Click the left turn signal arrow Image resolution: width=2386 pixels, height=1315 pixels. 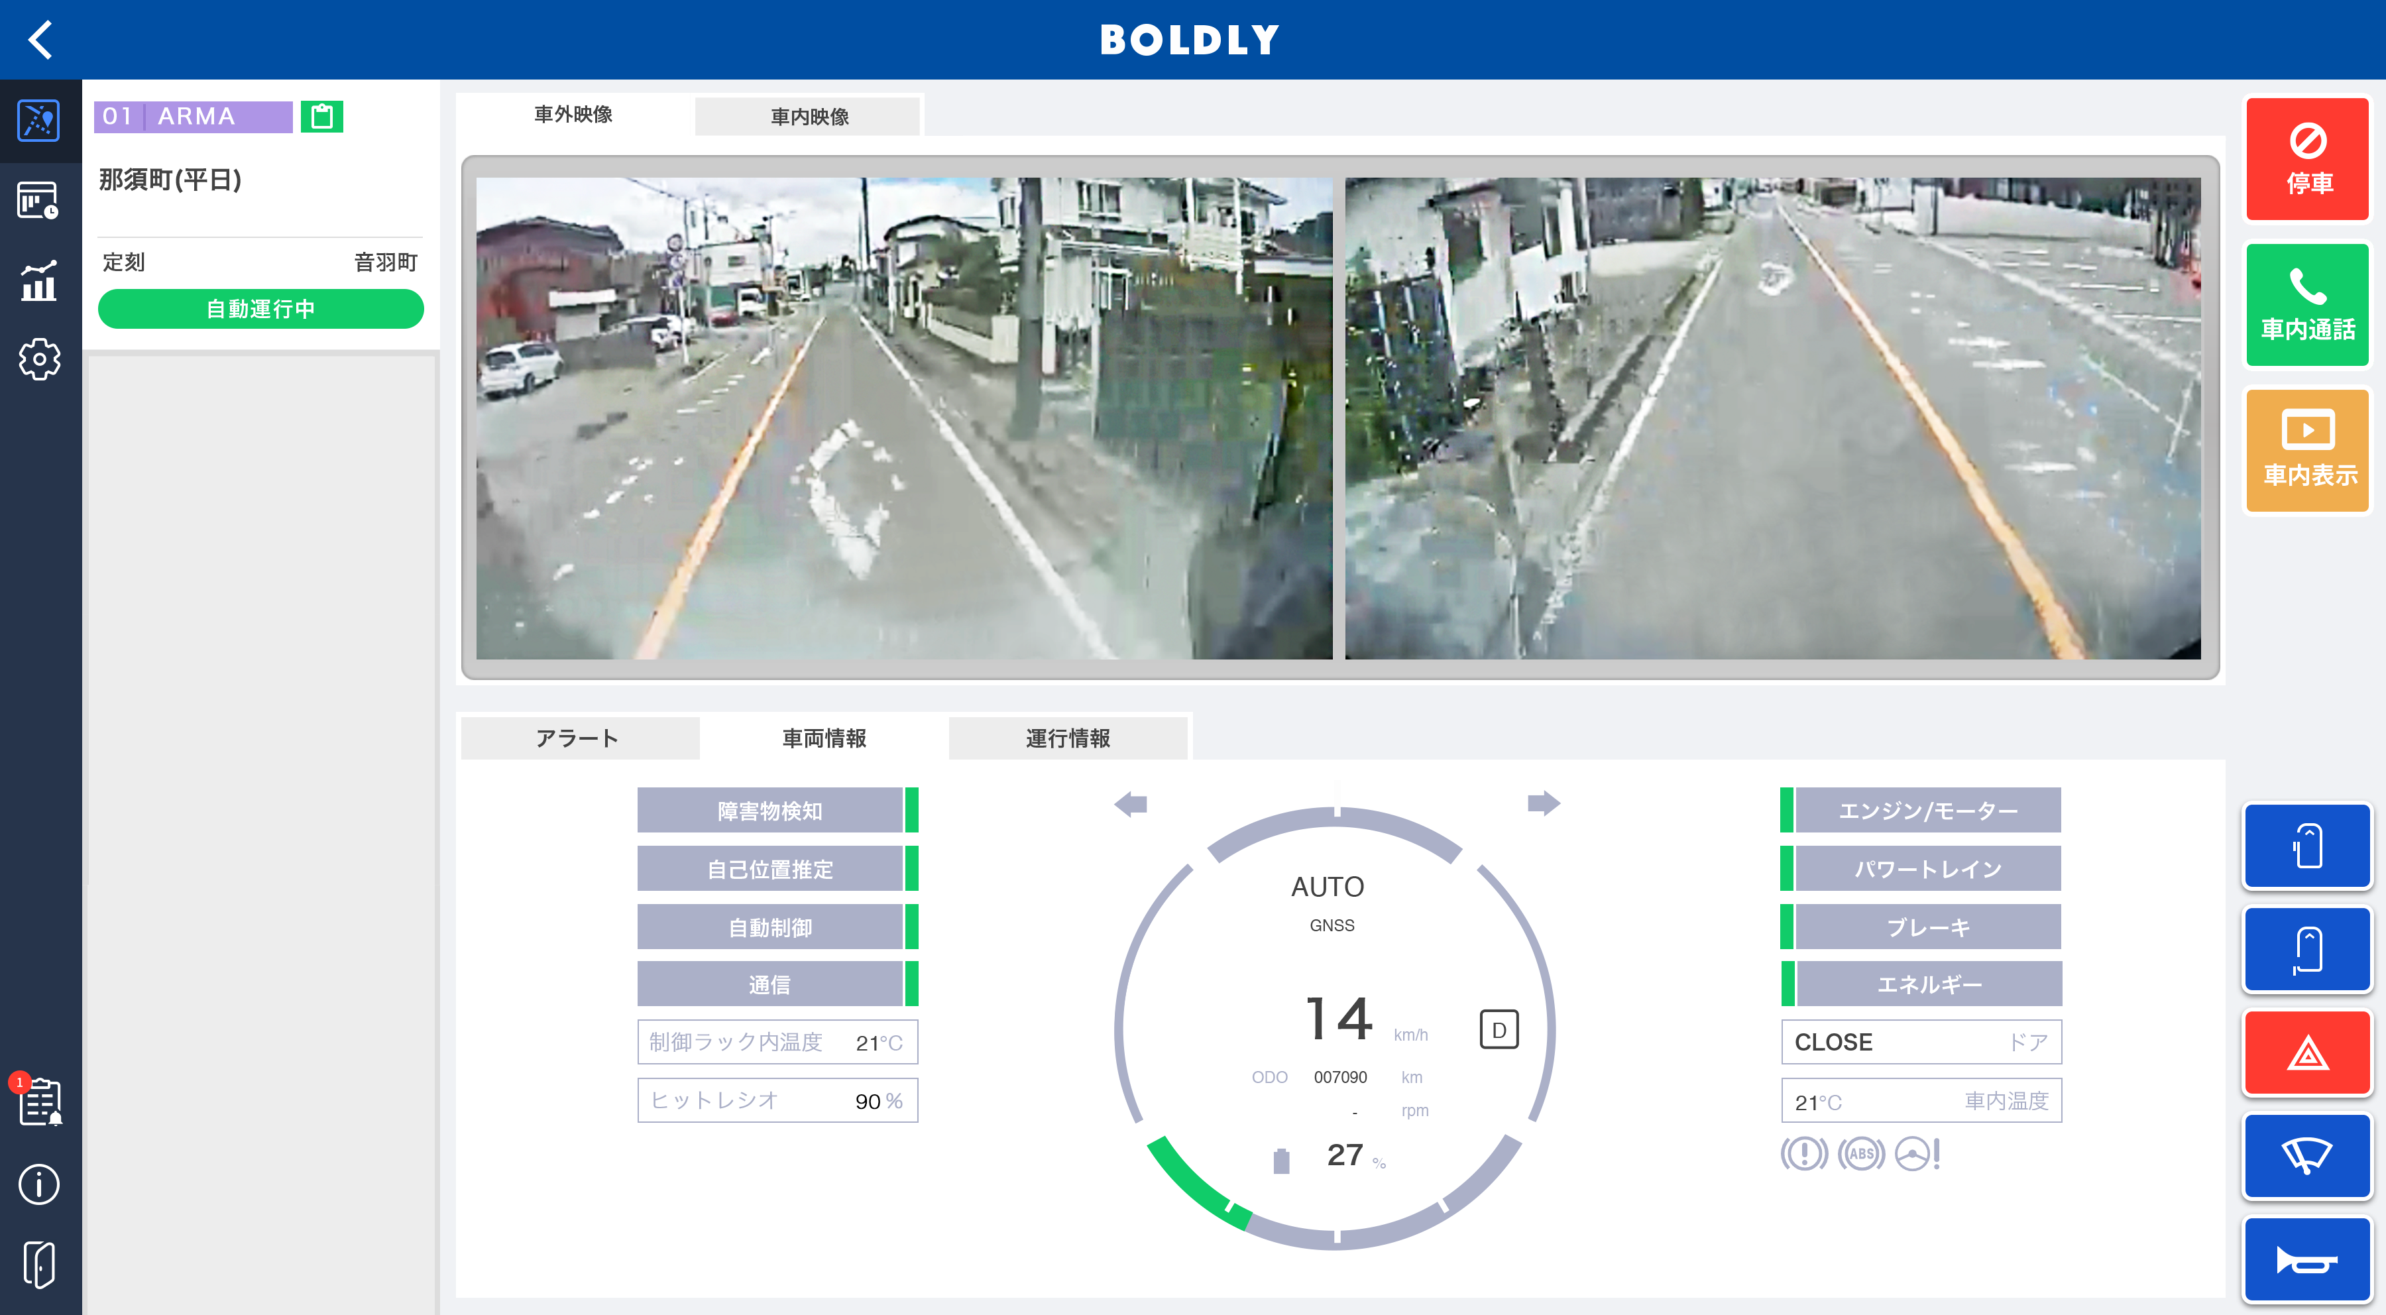[x=1131, y=804]
